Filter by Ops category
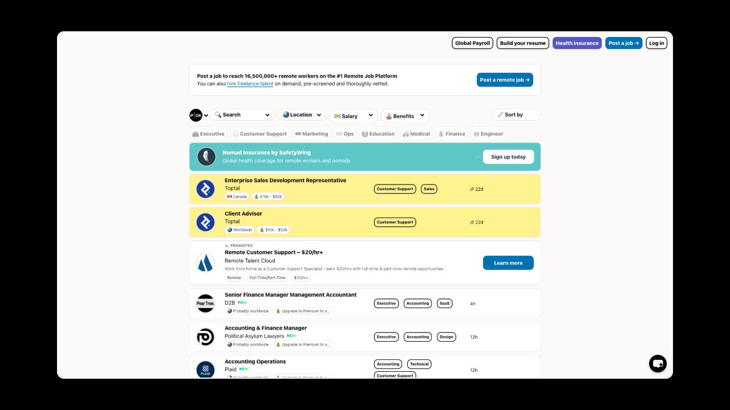 345,134
